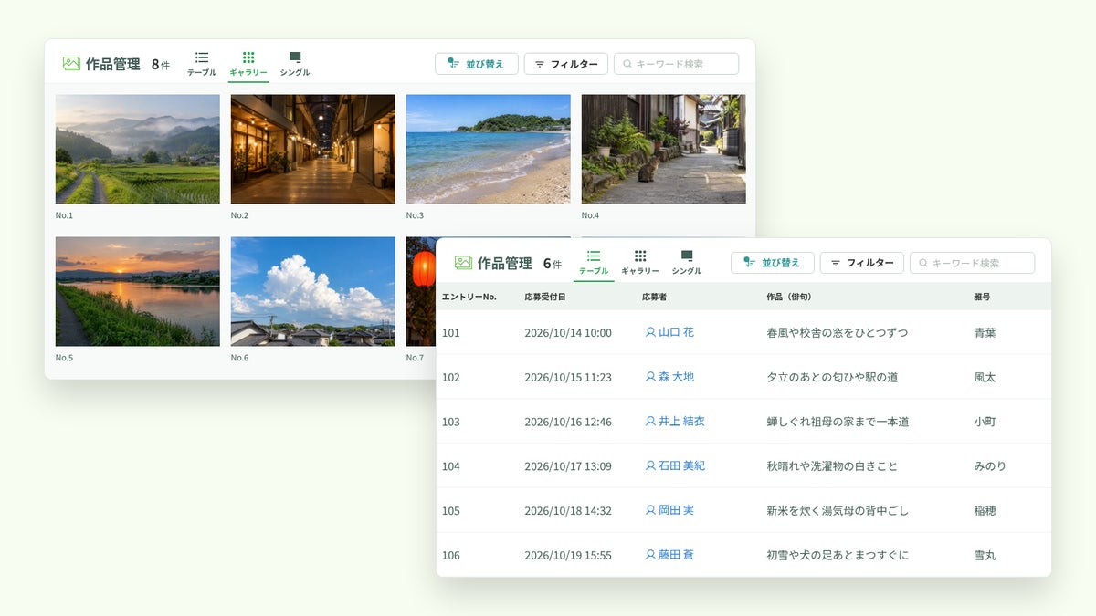Click haiku 新米を炊く湯気母の背中ごし
1096x616 pixels.
(x=838, y=511)
